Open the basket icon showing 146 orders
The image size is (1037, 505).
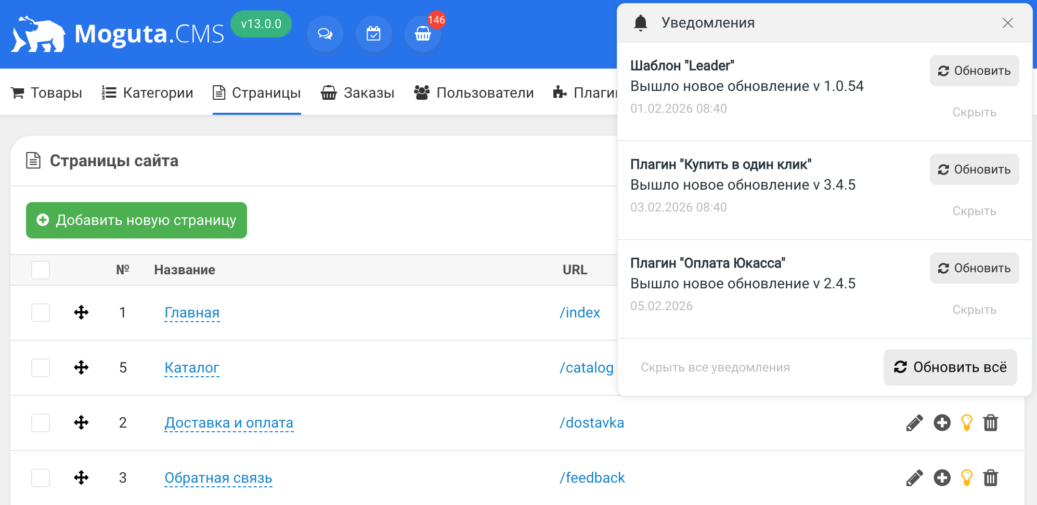pos(422,35)
